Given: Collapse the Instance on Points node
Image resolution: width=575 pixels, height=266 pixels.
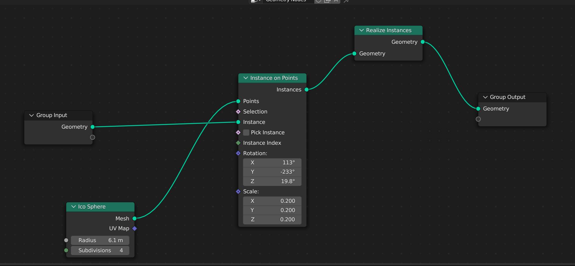Looking at the screenshot, I should (x=246, y=78).
